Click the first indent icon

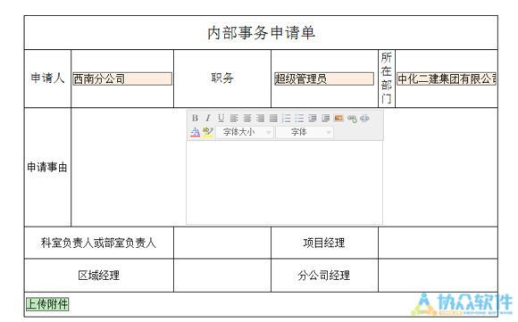[313, 118]
